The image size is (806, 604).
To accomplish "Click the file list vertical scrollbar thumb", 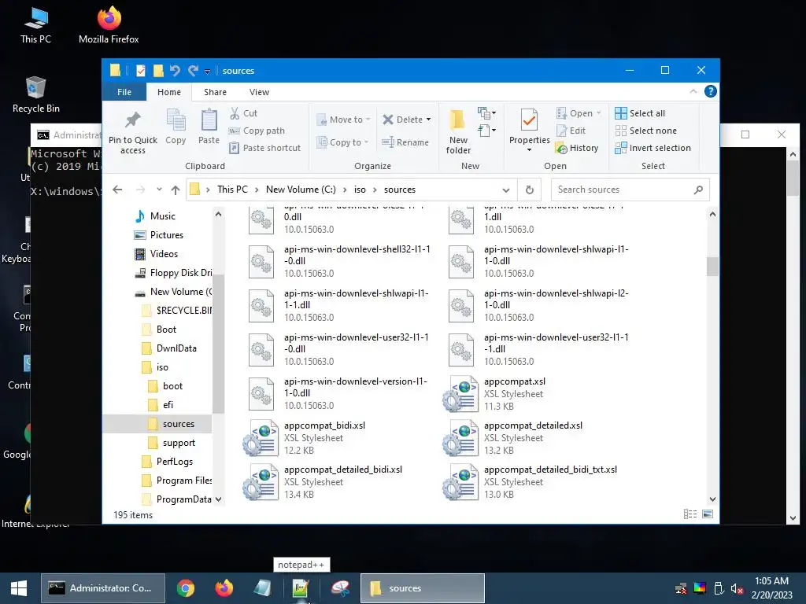I will pyautogui.click(x=712, y=267).
